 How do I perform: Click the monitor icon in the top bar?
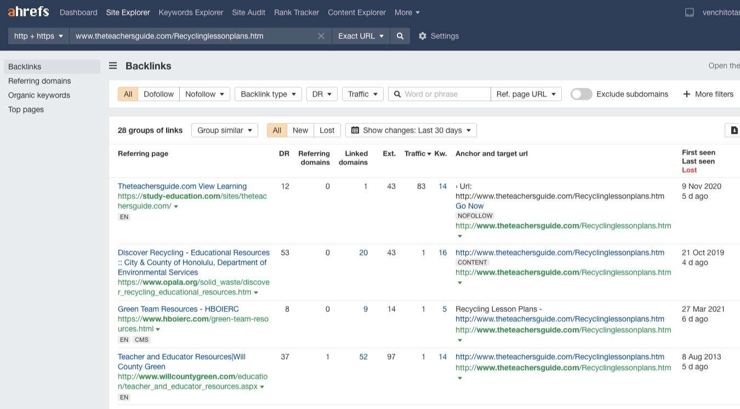[x=690, y=12]
